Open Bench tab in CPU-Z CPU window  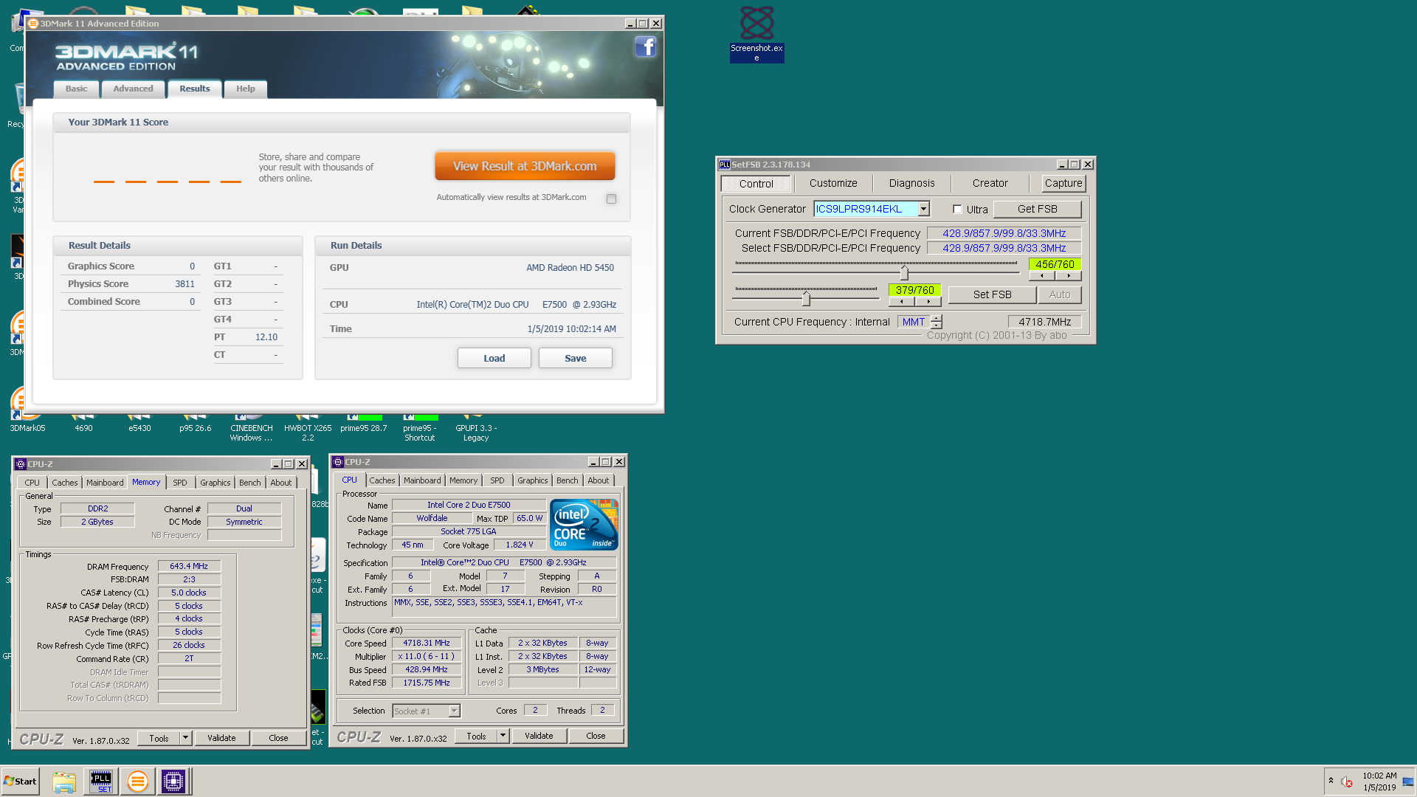point(567,480)
